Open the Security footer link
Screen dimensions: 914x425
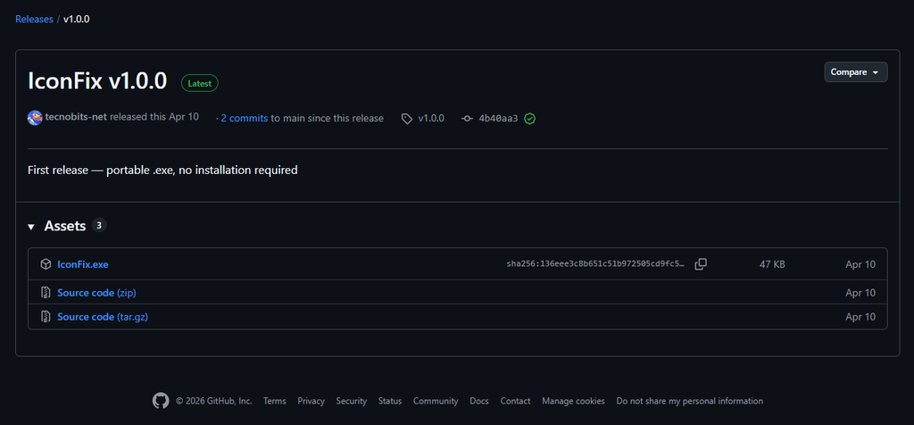(352, 401)
